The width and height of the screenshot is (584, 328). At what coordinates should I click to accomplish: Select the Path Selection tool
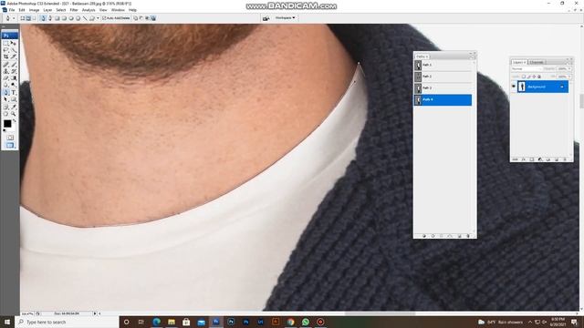[x=6, y=99]
